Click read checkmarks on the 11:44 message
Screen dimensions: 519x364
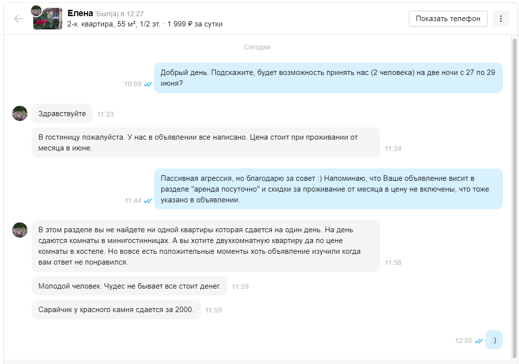point(148,201)
